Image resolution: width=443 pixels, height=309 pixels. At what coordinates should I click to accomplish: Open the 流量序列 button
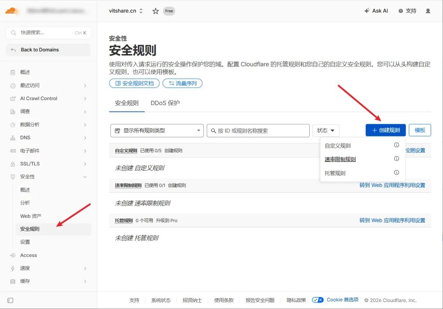coord(183,83)
